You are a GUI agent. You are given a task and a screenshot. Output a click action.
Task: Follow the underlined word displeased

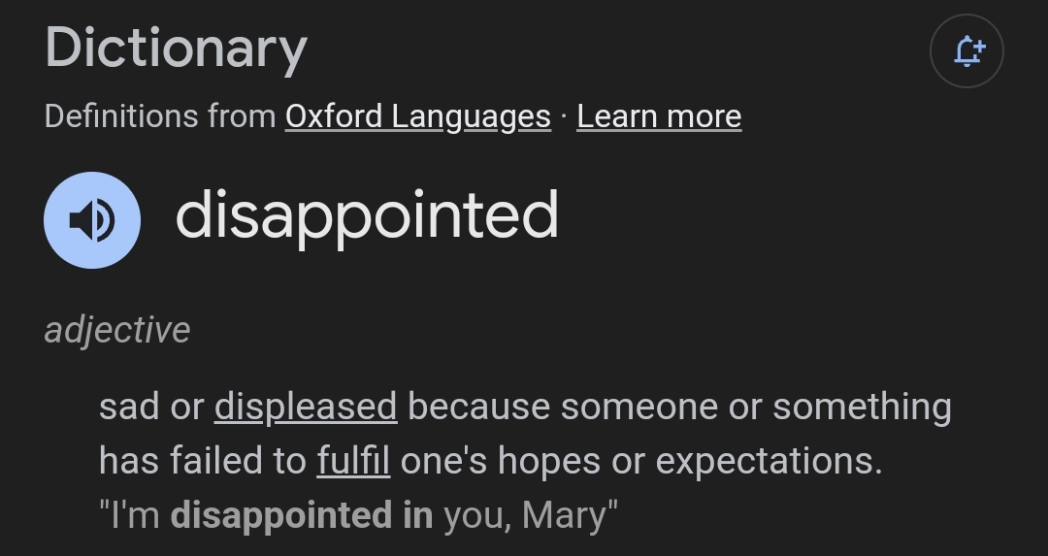click(306, 407)
